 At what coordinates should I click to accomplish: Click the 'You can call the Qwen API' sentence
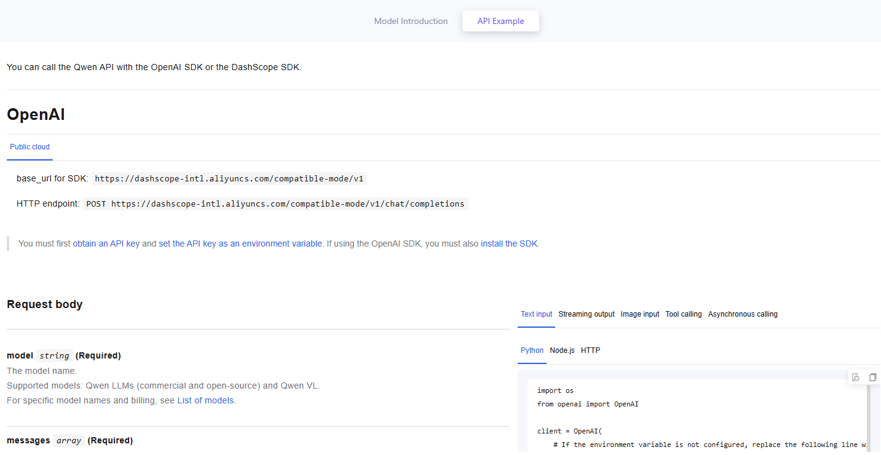pyautogui.click(x=154, y=67)
